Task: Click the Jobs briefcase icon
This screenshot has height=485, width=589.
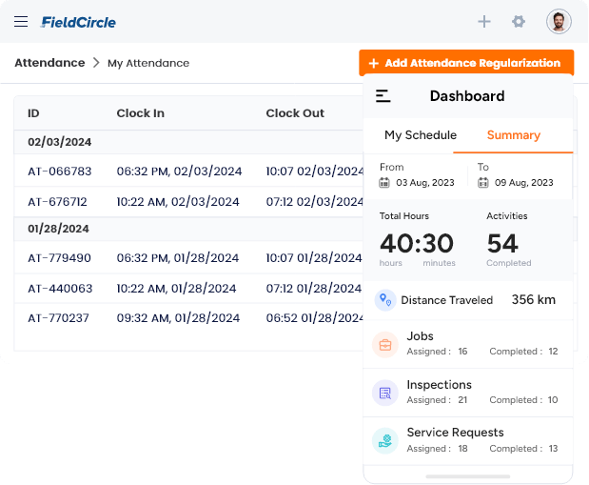Action: click(x=385, y=344)
